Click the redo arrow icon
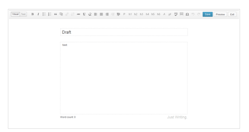The image size is (249, 132). coord(199,14)
